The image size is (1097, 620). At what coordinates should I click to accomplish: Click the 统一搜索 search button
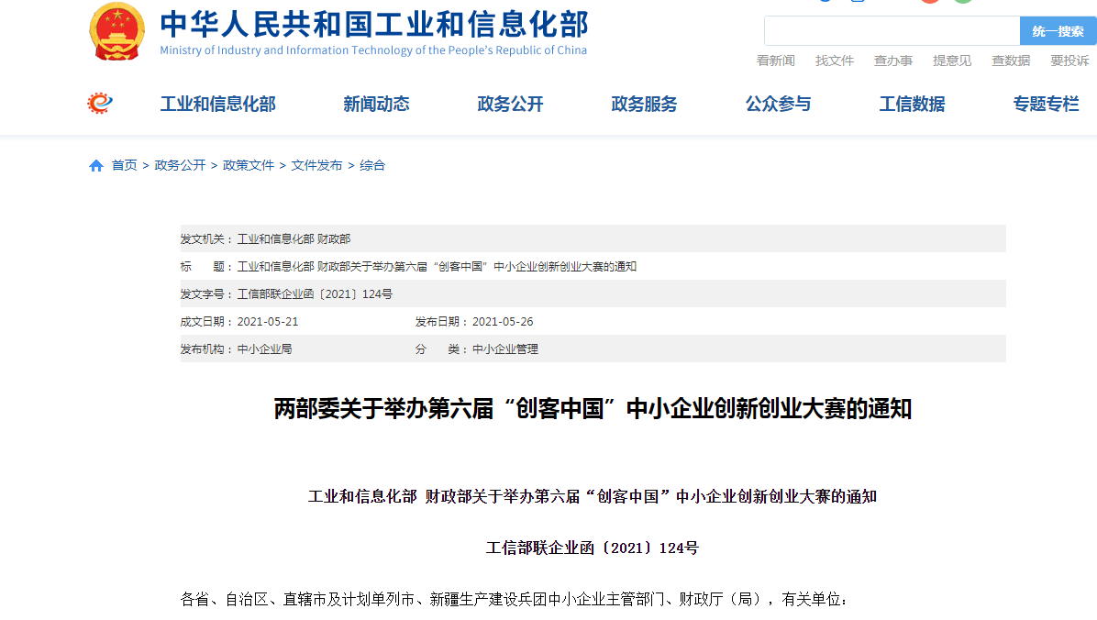1058,31
